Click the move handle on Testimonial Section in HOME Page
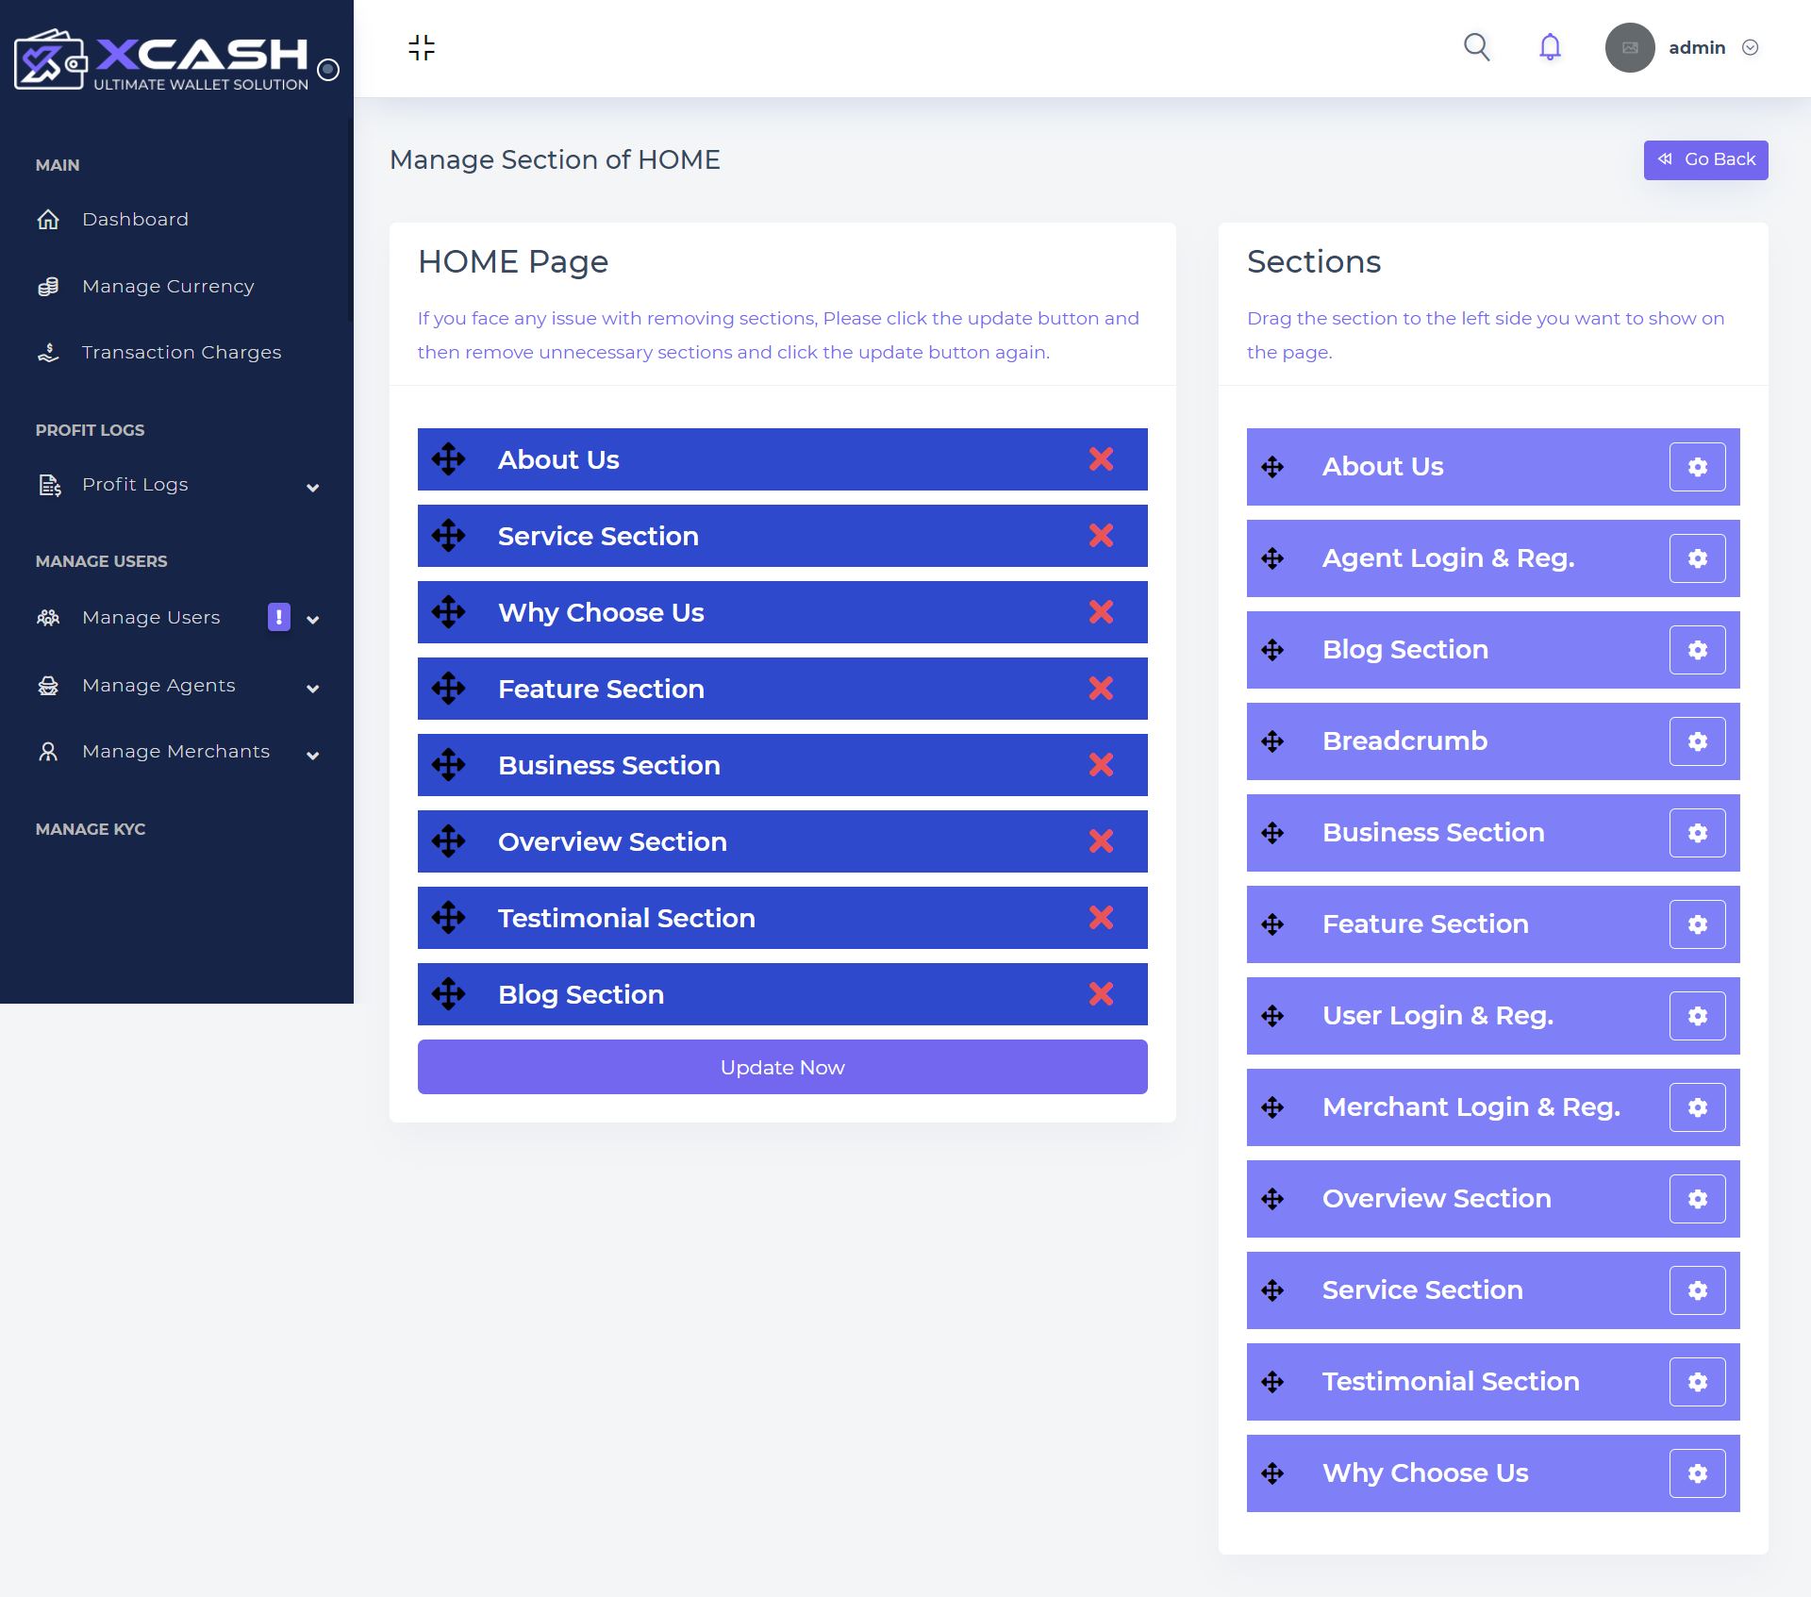The height and width of the screenshot is (1597, 1811). [449, 918]
